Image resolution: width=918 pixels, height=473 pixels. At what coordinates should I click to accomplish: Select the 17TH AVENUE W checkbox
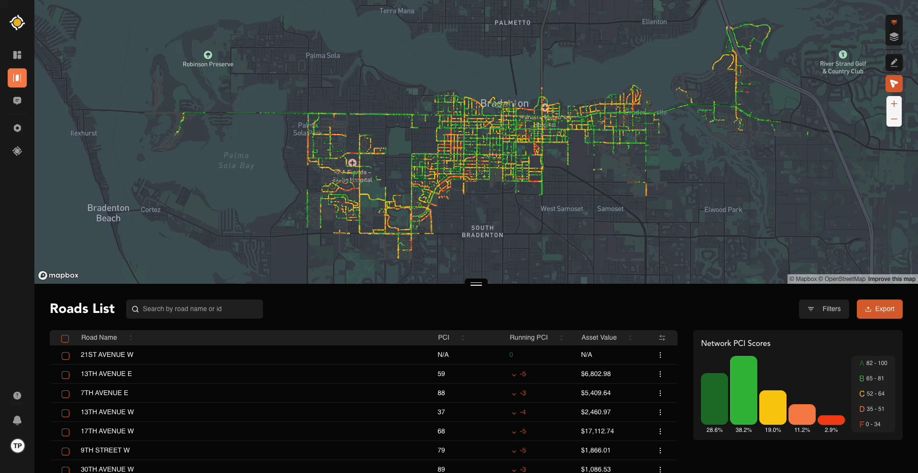66,432
